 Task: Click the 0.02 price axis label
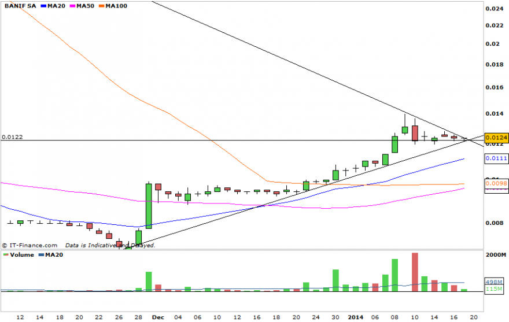click(492, 44)
